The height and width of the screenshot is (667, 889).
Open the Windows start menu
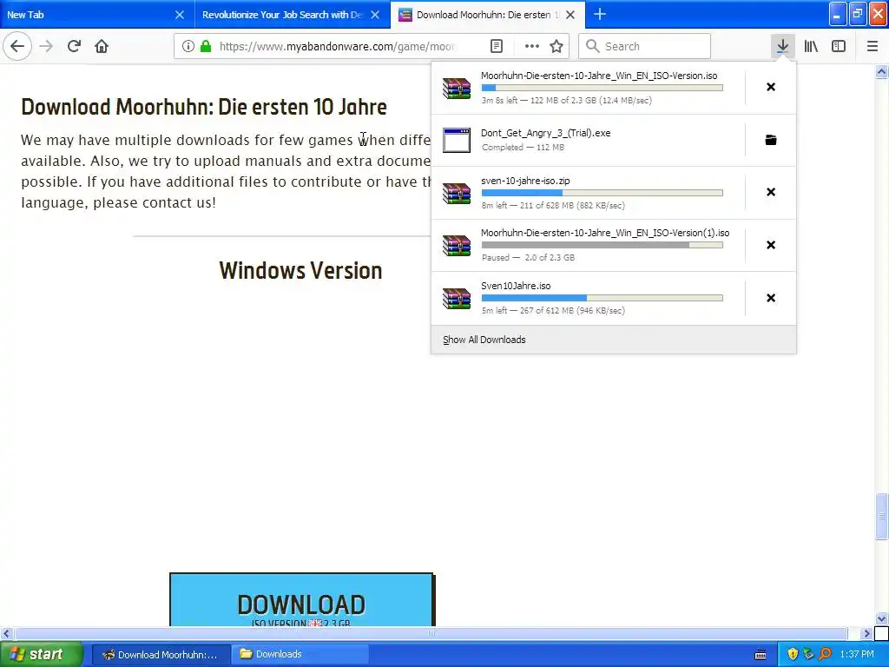(x=42, y=655)
